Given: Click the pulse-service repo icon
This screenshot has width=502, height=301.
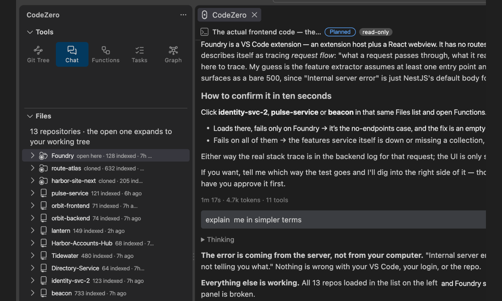Looking at the screenshot, I should coord(44,193).
